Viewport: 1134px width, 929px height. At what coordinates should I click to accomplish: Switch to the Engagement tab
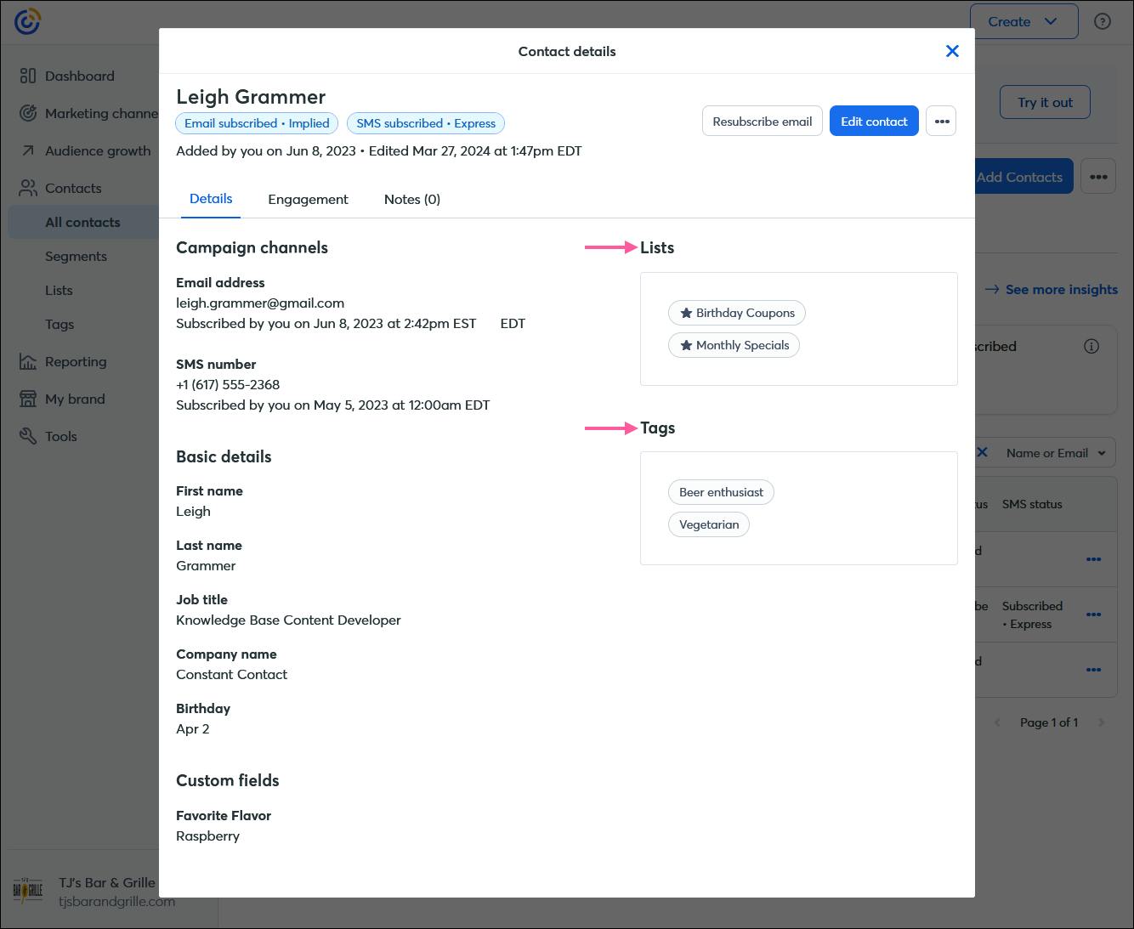pos(308,199)
